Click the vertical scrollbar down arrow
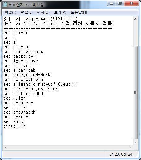The width and height of the screenshot is (141, 160). [x=135, y=142]
